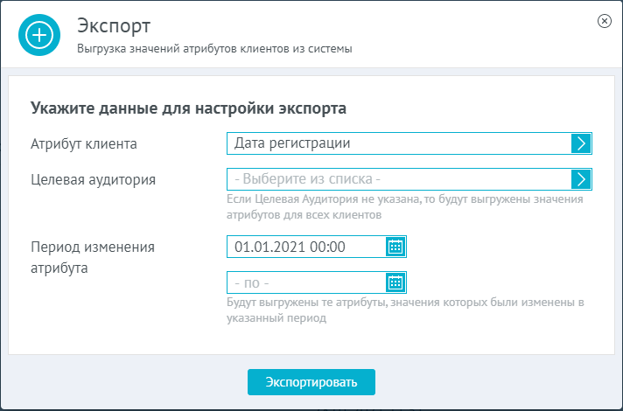This screenshot has width=623, height=411.
Task: Close the Экспорт dialog with the X
Action: click(x=605, y=21)
